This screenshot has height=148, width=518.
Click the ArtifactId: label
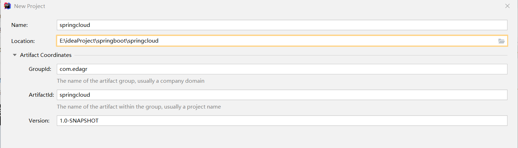point(41,95)
